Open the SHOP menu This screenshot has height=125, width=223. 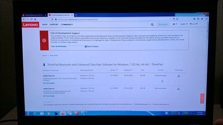point(45,25)
